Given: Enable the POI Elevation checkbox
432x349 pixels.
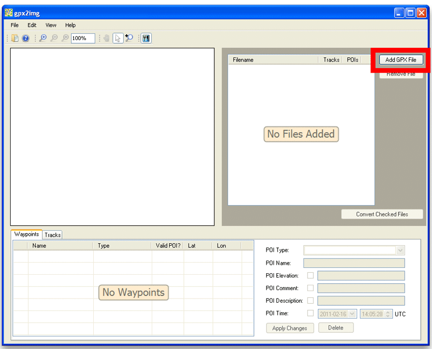Looking at the screenshot, I should pyautogui.click(x=310, y=275).
